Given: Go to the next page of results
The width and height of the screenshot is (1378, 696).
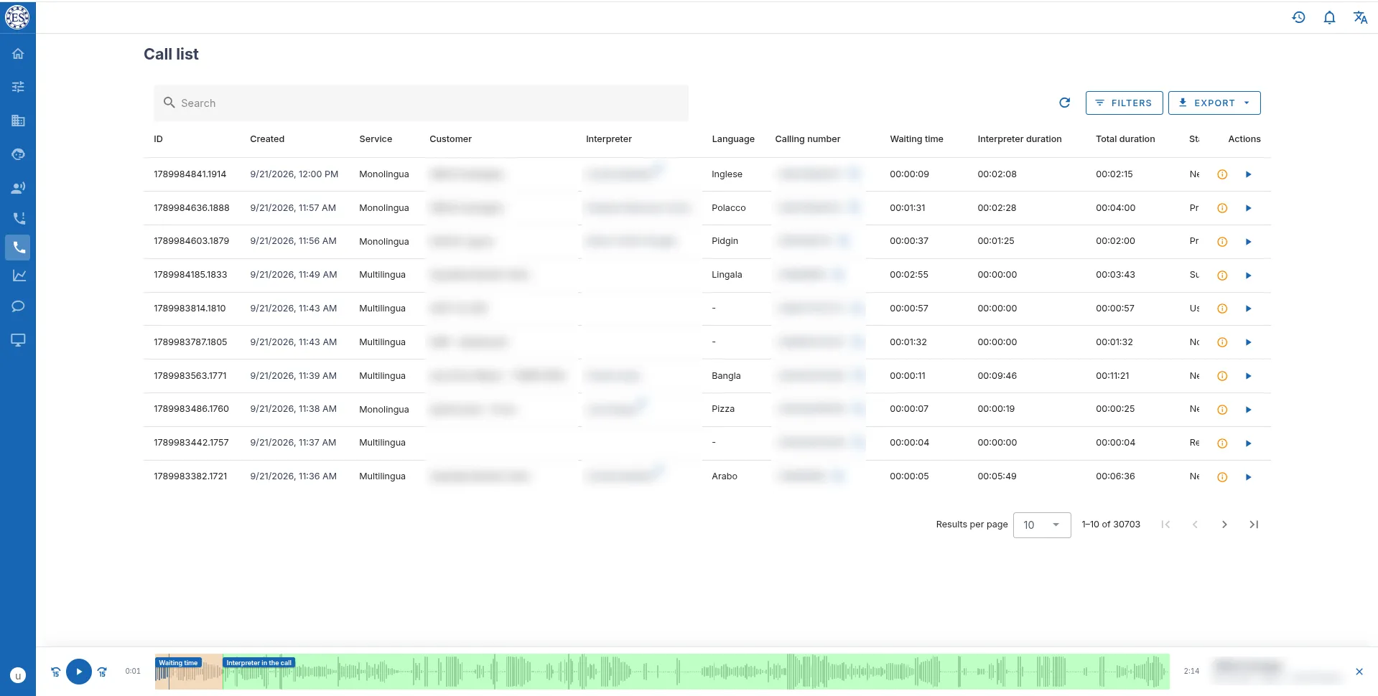Looking at the screenshot, I should click(x=1224, y=525).
